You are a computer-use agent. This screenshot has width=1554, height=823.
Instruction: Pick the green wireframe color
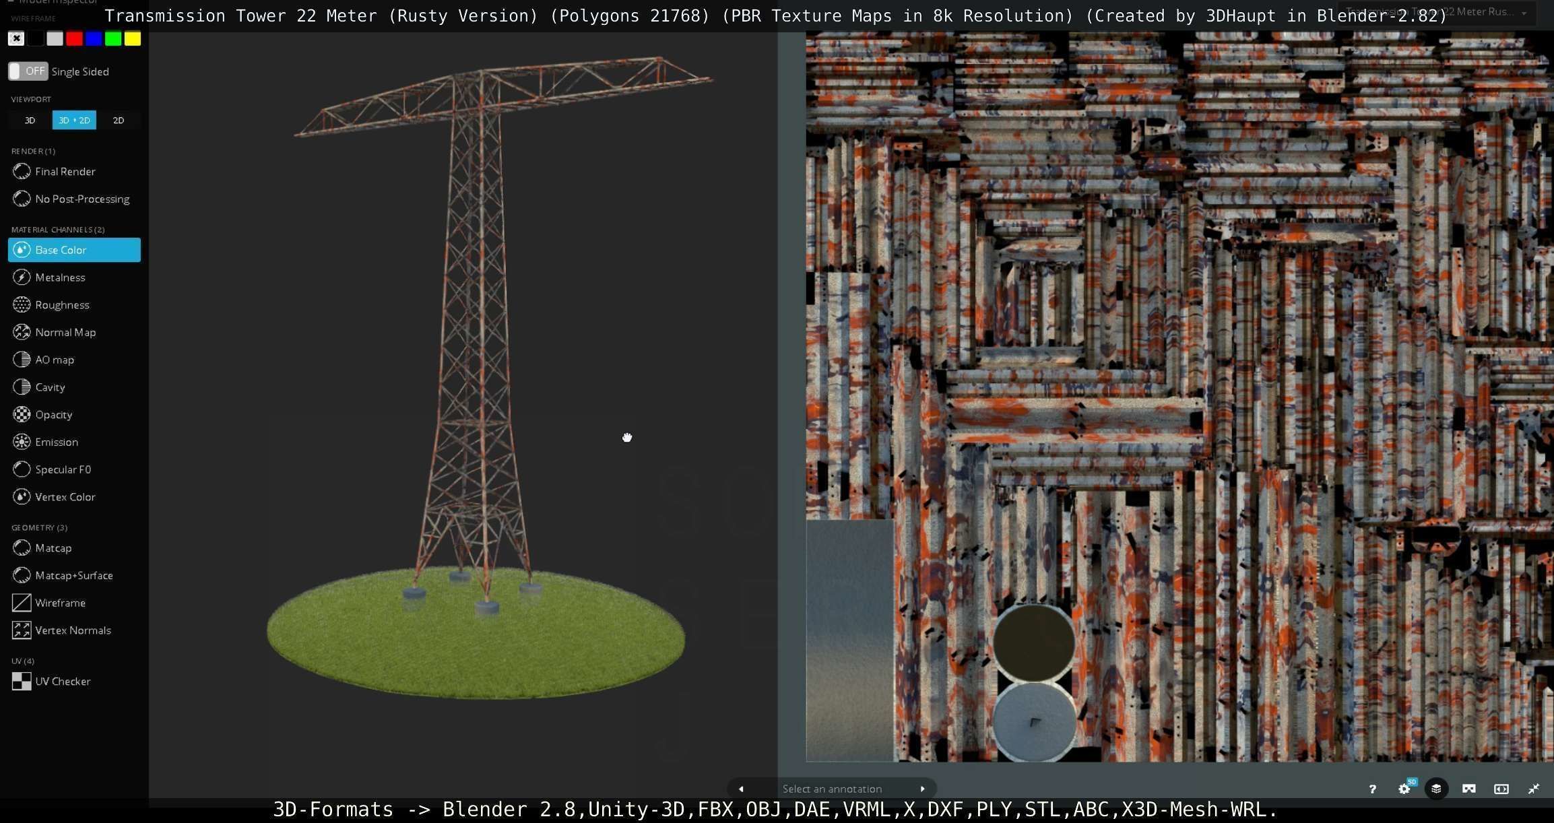[113, 39]
